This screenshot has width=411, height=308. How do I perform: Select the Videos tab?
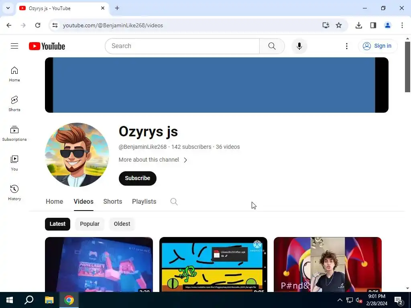83,201
